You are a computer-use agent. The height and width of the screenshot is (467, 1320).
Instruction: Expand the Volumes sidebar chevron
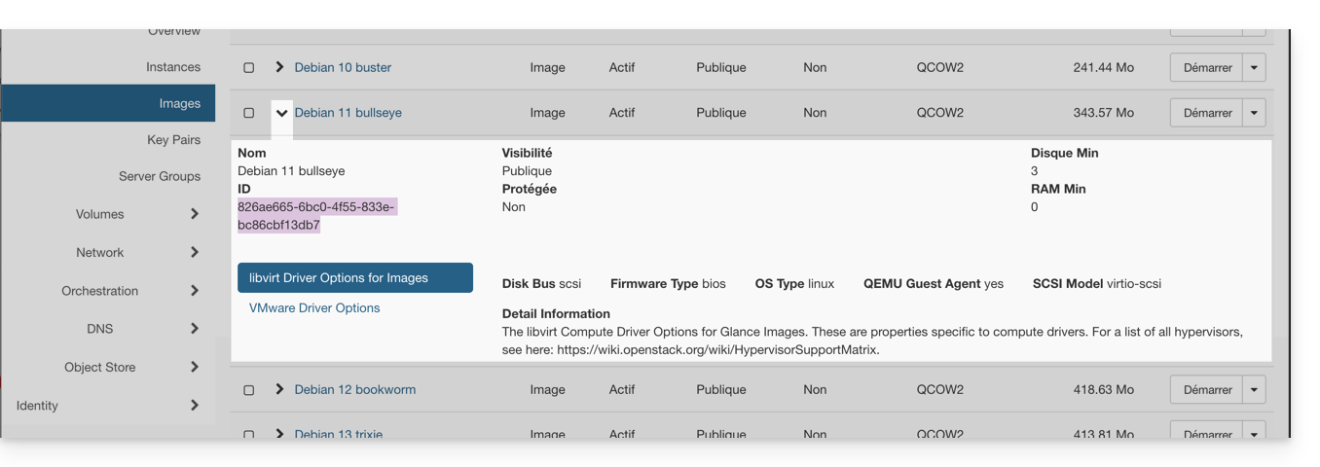[x=195, y=214]
